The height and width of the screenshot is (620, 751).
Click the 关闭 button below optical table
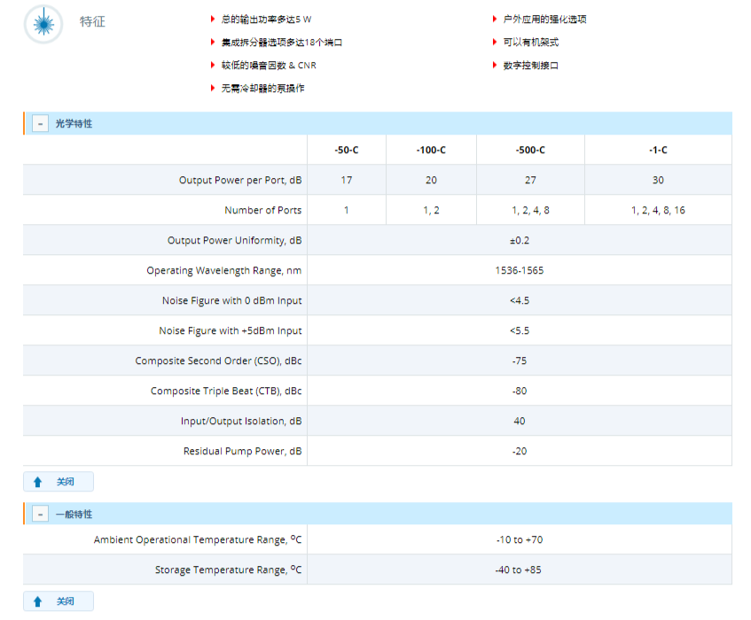click(x=59, y=482)
